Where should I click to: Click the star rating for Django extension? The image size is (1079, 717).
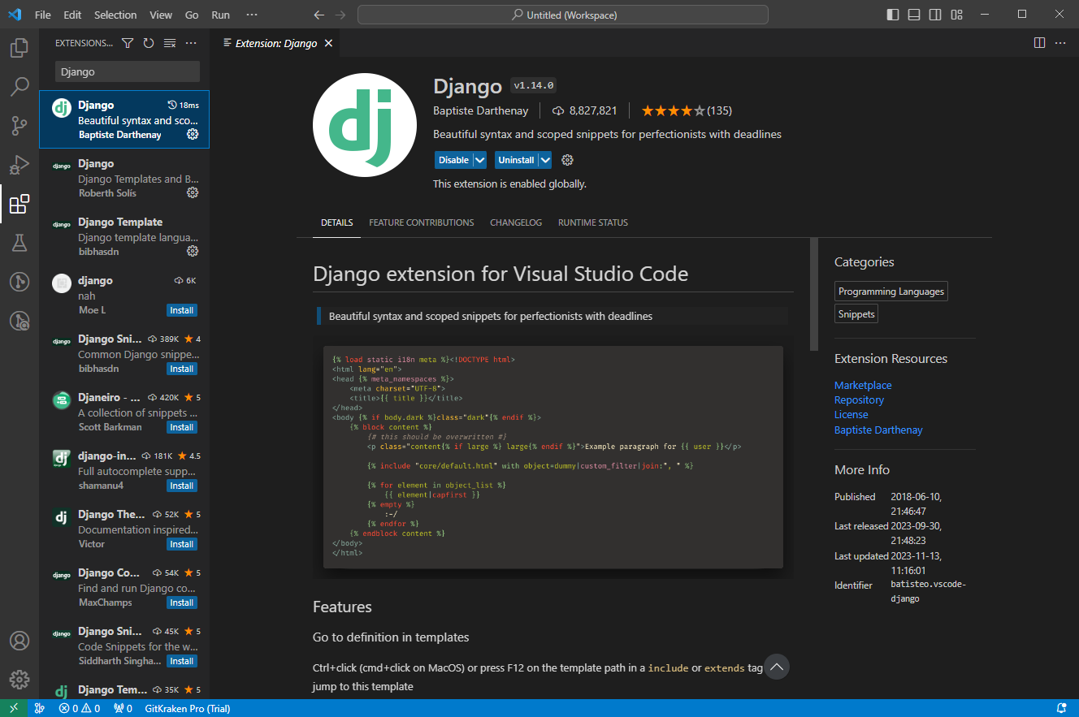point(687,110)
